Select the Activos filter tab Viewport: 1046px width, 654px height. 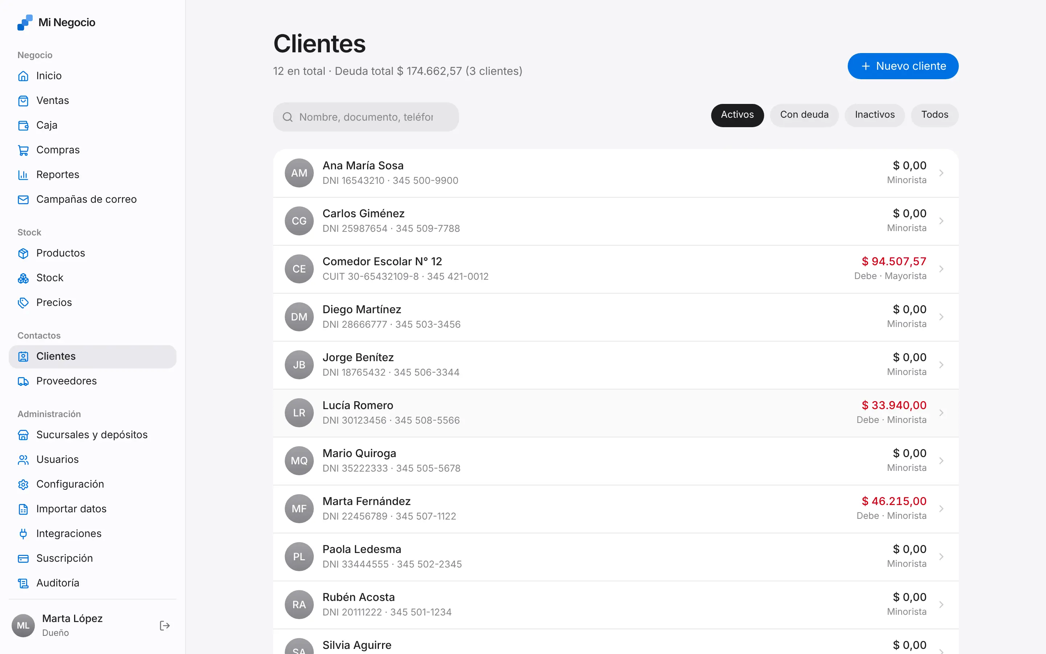click(737, 115)
